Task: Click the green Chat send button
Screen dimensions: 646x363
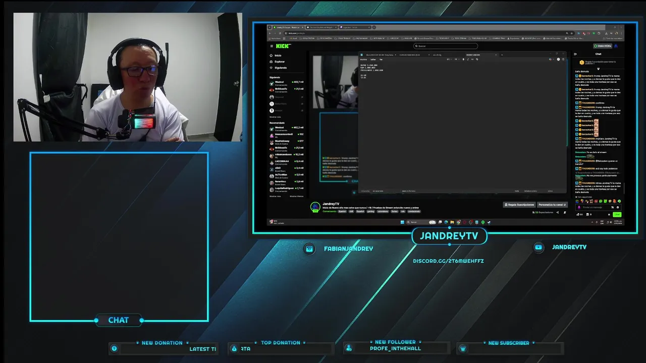Action: coord(617,214)
